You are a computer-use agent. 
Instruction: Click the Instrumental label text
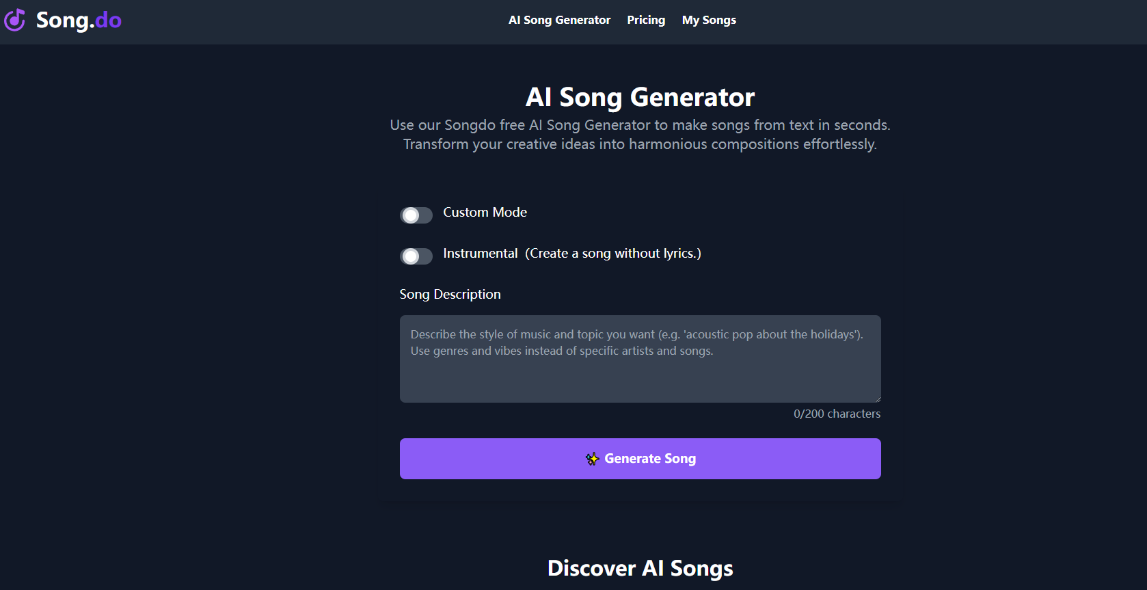click(480, 254)
